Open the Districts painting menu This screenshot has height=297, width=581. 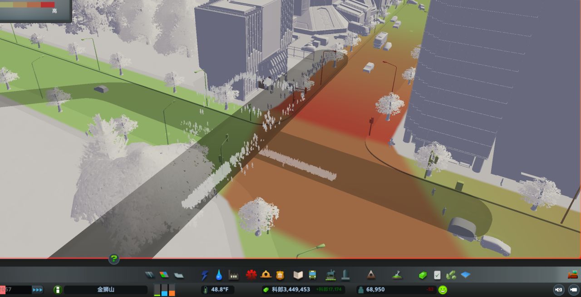pyautogui.click(x=179, y=275)
